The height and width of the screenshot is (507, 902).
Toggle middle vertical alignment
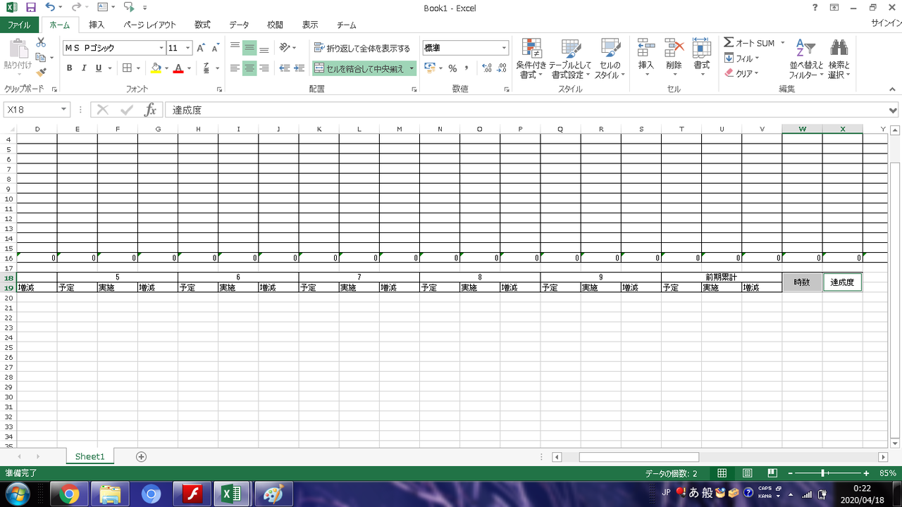coord(249,48)
